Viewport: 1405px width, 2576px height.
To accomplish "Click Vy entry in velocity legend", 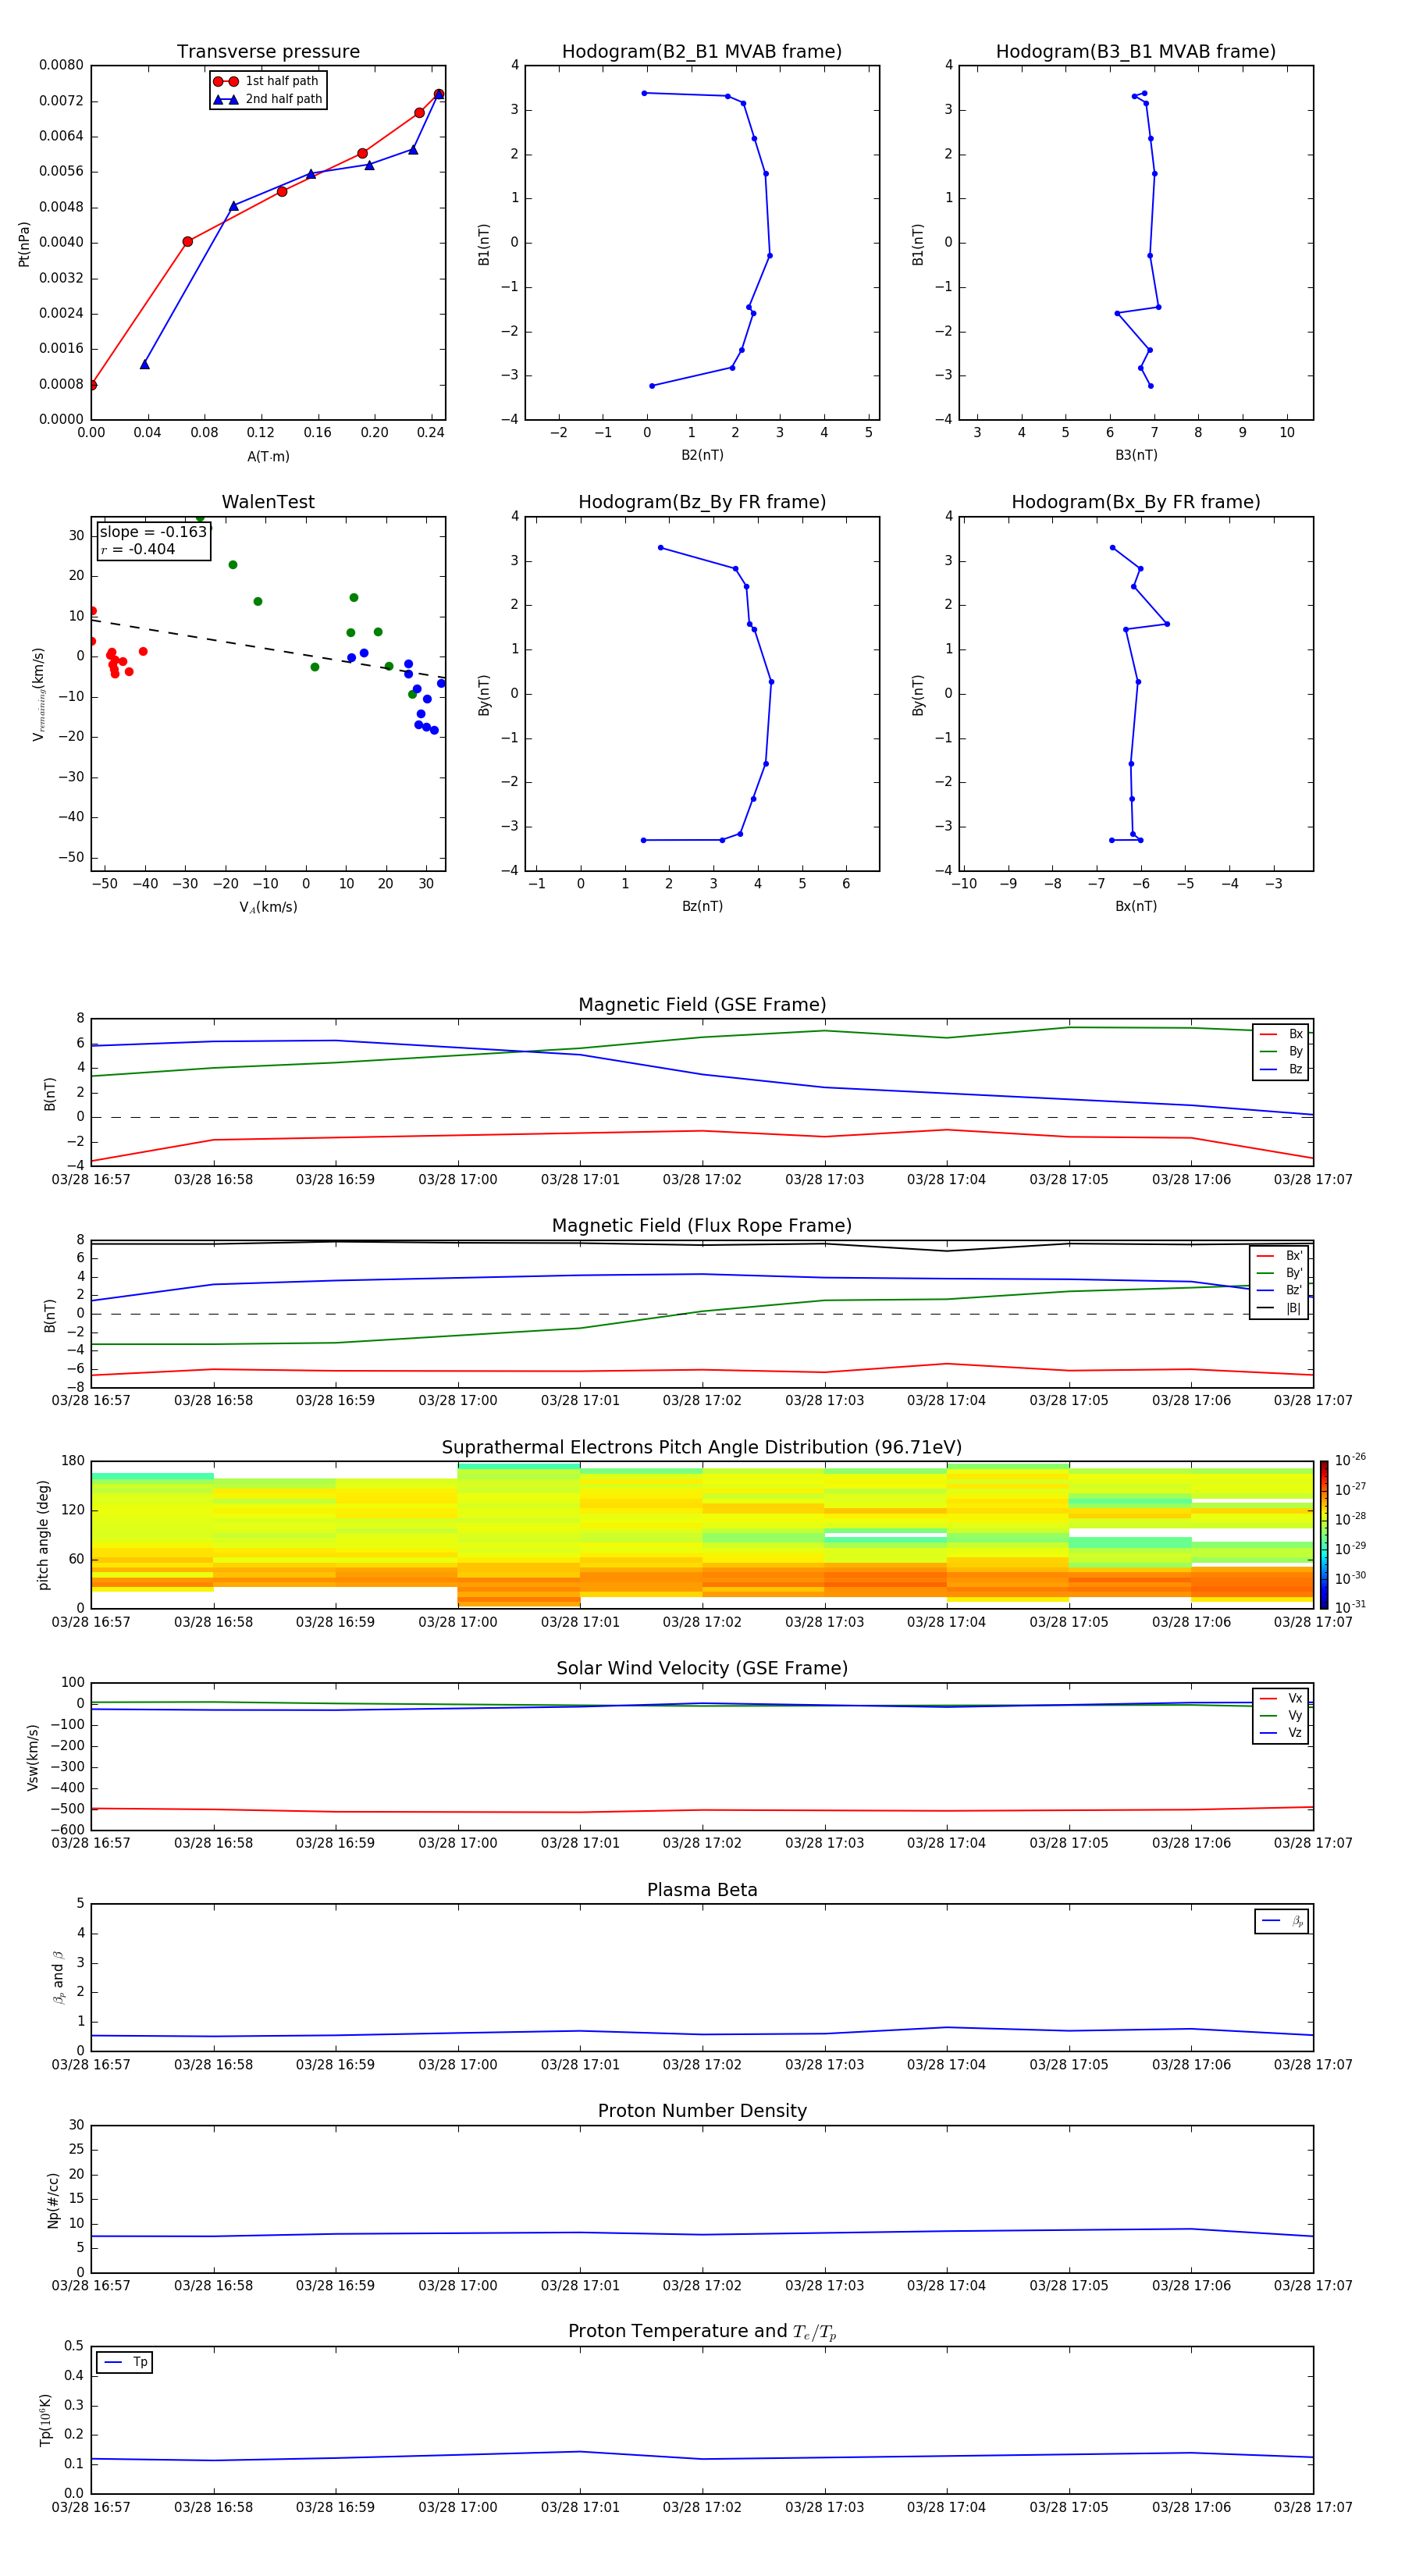I will tap(1281, 1715).
